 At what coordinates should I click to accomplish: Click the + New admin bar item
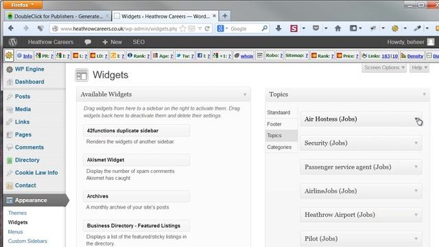pos(112,42)
